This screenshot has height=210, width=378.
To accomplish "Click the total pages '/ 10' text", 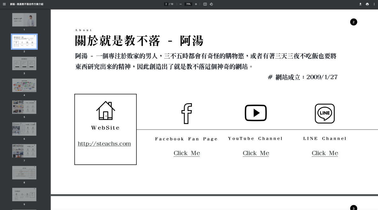I will (x=171, y=4).
